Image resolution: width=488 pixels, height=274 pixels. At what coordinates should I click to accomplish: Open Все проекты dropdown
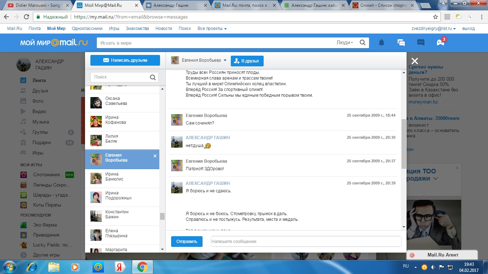tap(212, 29)
